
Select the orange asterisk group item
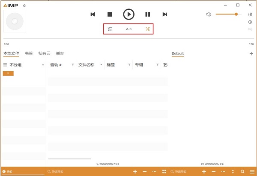[x=8, y=73]
